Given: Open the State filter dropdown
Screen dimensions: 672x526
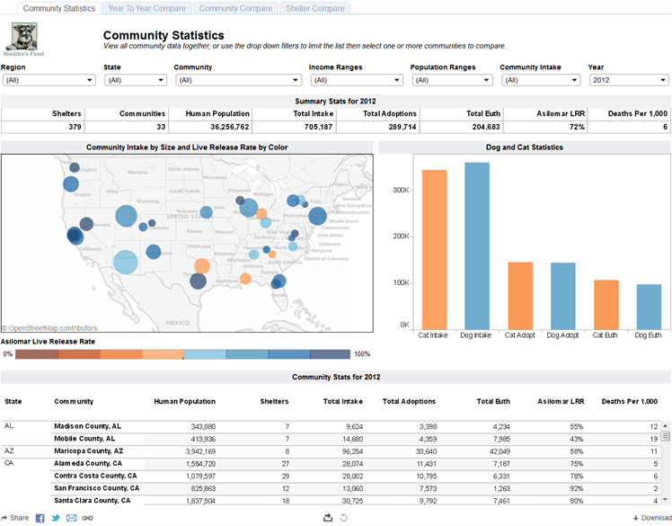Looking at the screenshot, I should [x=136, y=80].
